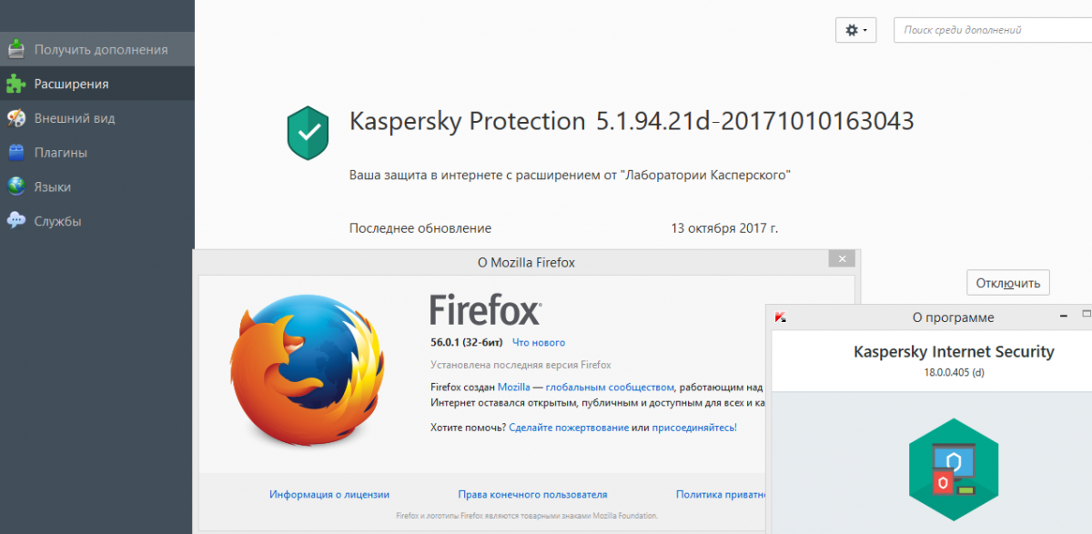Close the About Mozilla Firefox dialog
The image size is (1092, 534).
(x=842, y=259)
